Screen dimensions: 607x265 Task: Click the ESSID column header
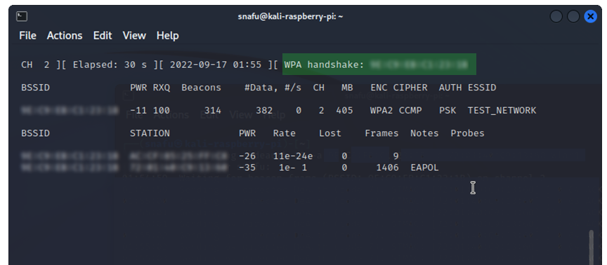(x=482, y=88)
